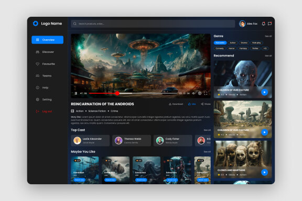The height and width of the screenshot is (201, 302).
Task: Open the Overview menu item
Action: tap(47, 40)
